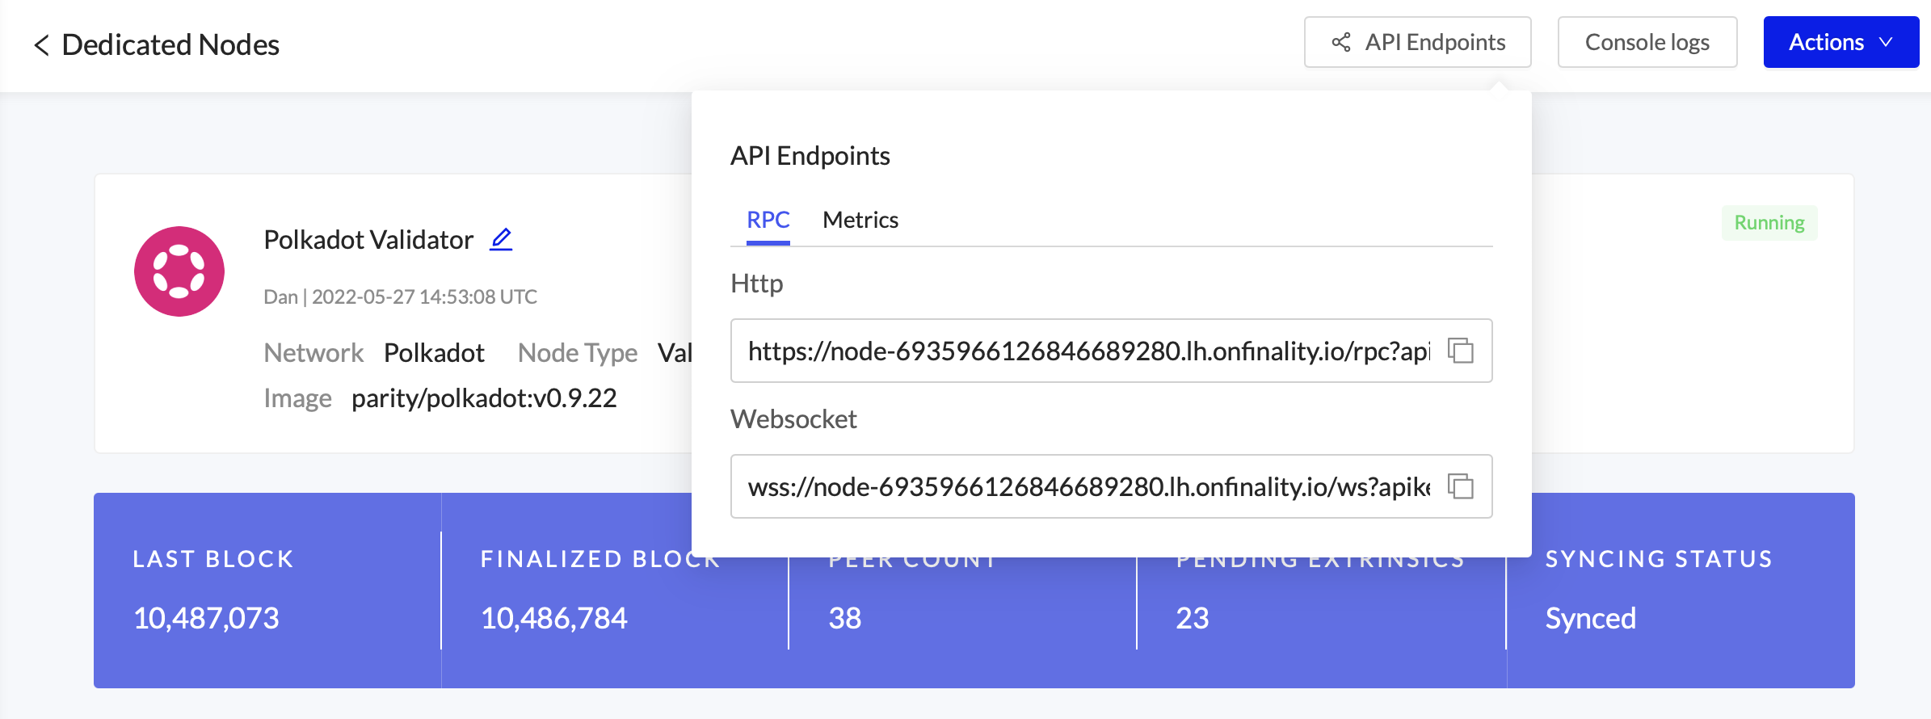Click the Finalized Block value 10,486,784
Image resolution: width=1931 pixels, height=719 pixels.
553,618
